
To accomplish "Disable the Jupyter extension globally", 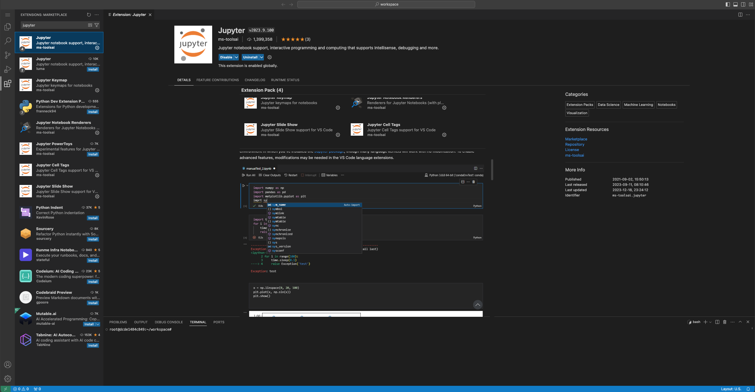I will pyautogui.click(x=226, y=57).
